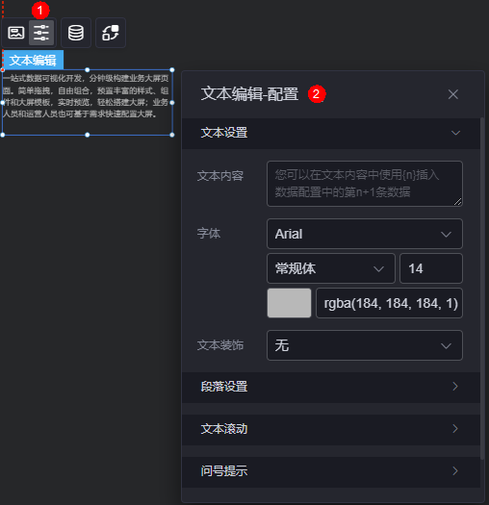Screen dimensions: 489x505
Task: Click the gray font color swatch
Action: point(289,303)
